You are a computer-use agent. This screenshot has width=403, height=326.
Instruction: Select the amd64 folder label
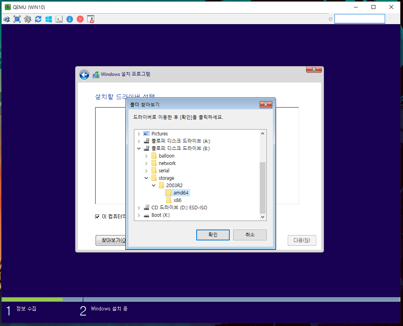pos(181,193)
